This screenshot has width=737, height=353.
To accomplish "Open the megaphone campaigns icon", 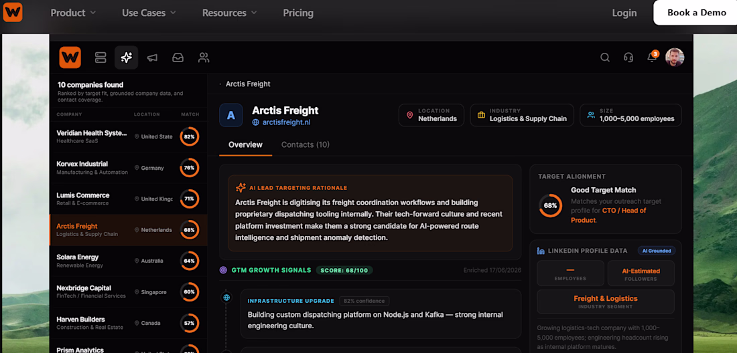I will pyautogui.click(x=152, y=57).
